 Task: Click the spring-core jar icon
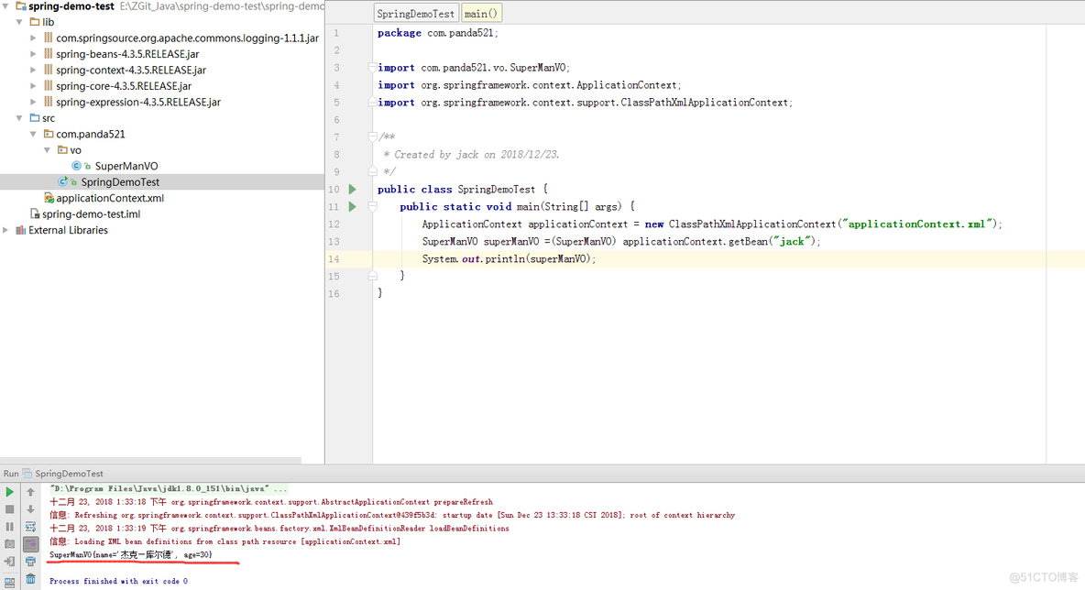49,86
